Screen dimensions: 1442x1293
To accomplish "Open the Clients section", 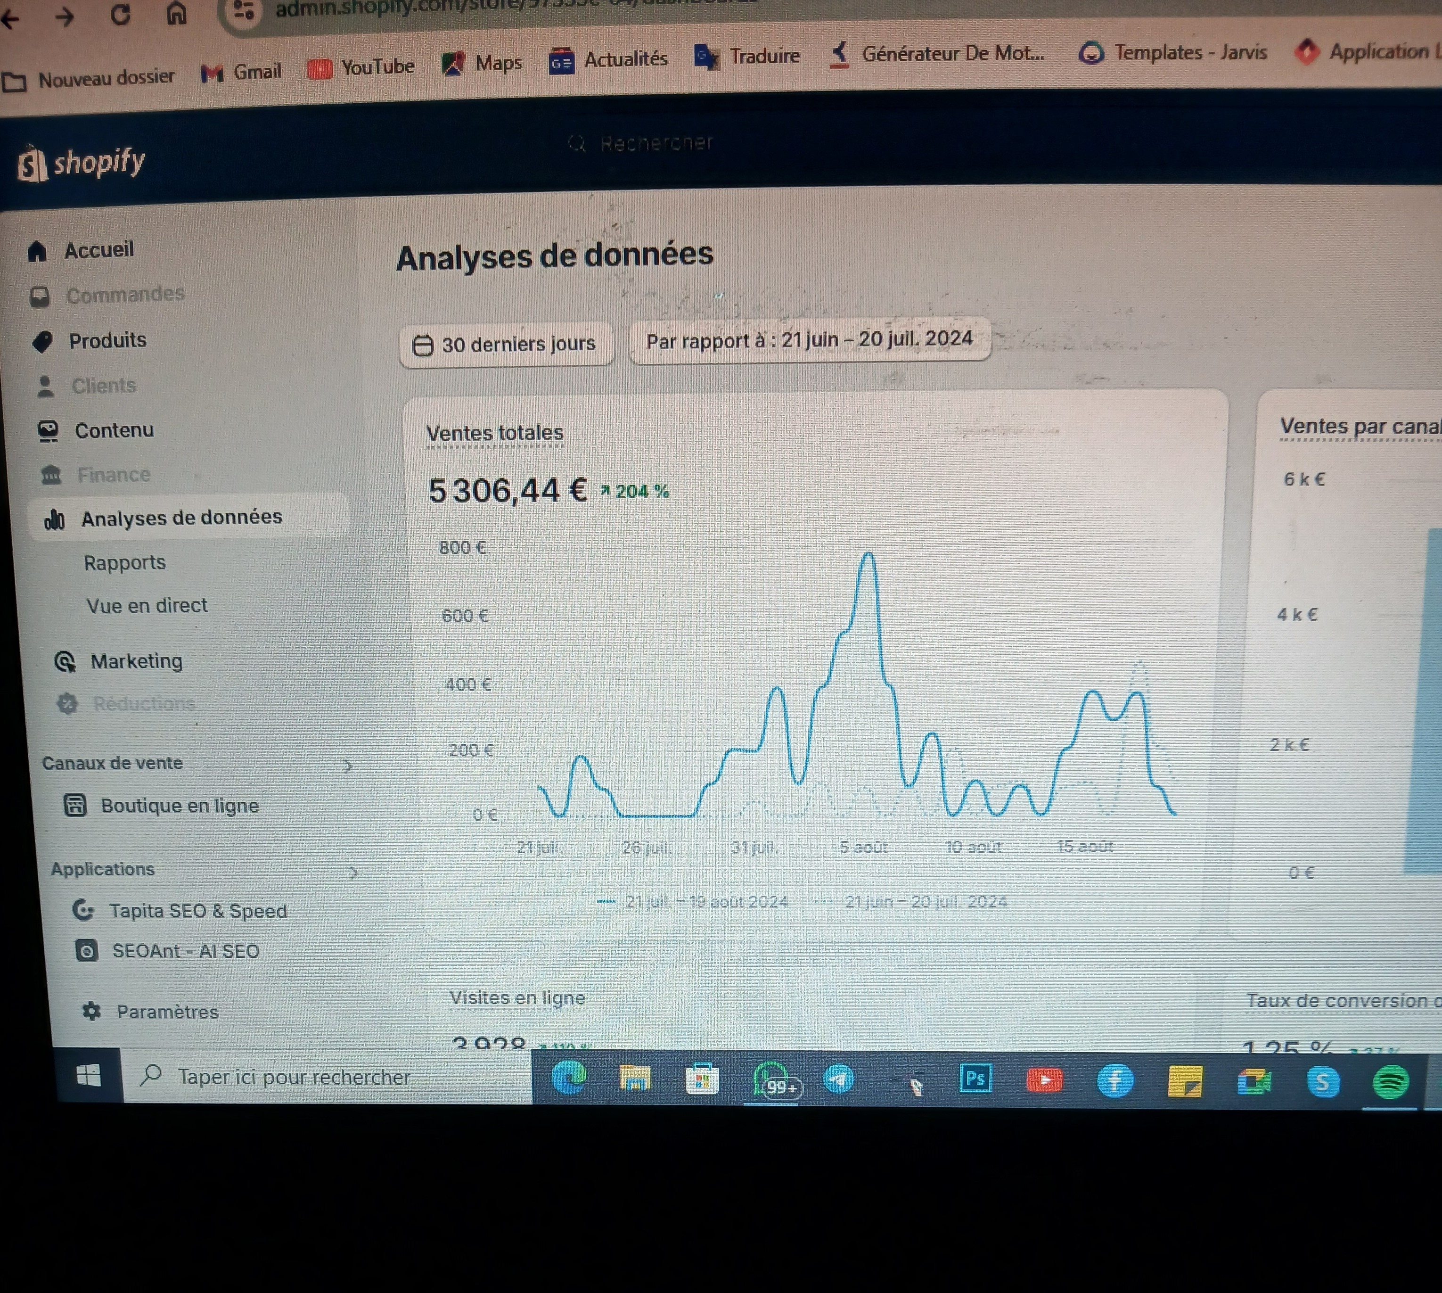I will [104, 386].
